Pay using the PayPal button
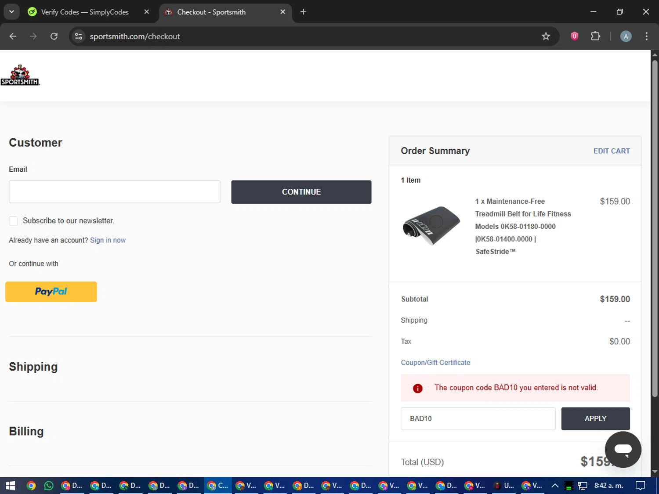The height and width of the screenshot is (494, 659). 51,292
